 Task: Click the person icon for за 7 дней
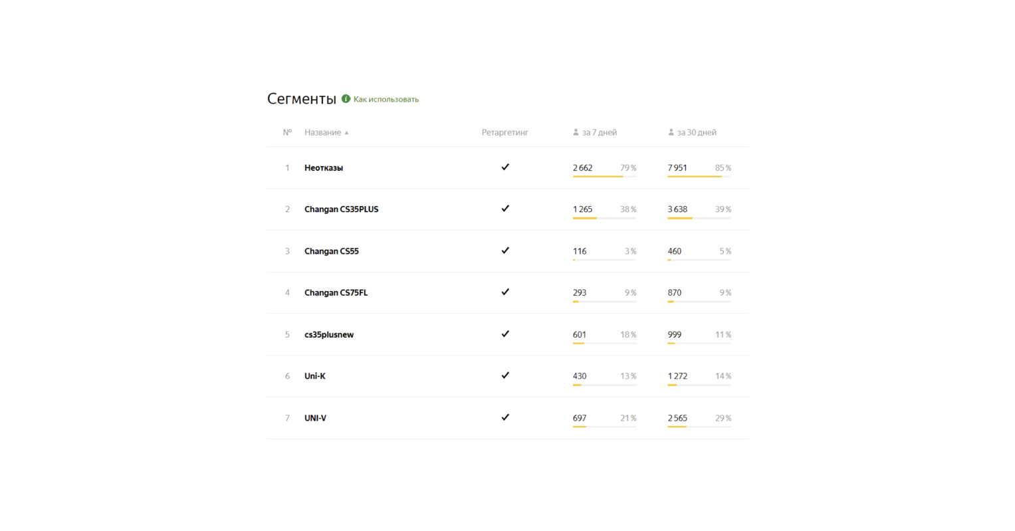[576, 132]
